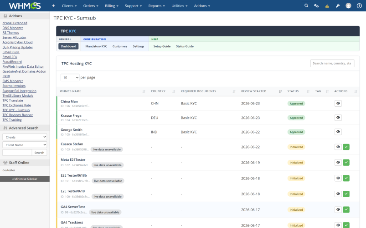The height and width of the screenshot is (228, 366).
Task: Open the Support menu
Action: pos(133,6)
